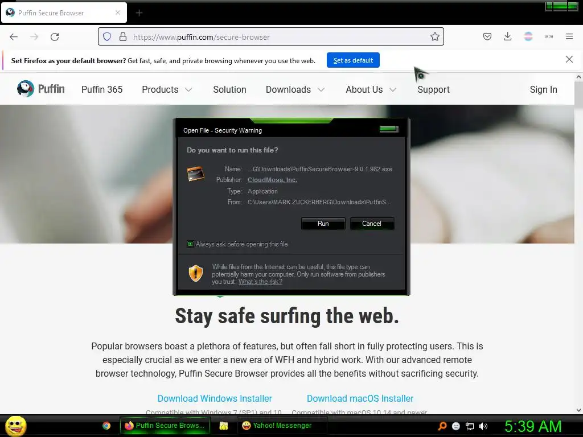Viewport: 583px width, 437px height.
Task: Dismiss the default browser notification bar
Action: click(x=569, y=59)
